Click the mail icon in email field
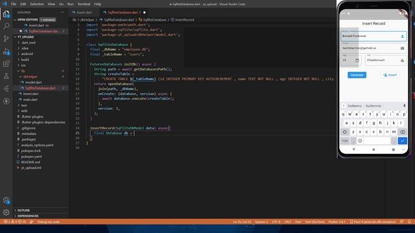Viewport: 415px width, 233px height. [x=402, y=48]
